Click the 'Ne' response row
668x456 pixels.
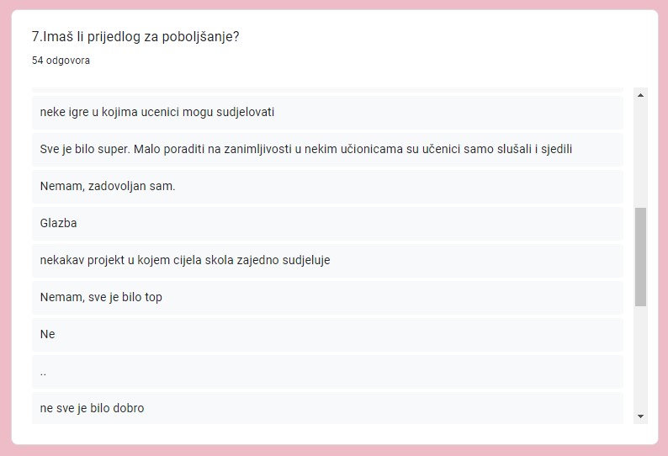(327, 335)
